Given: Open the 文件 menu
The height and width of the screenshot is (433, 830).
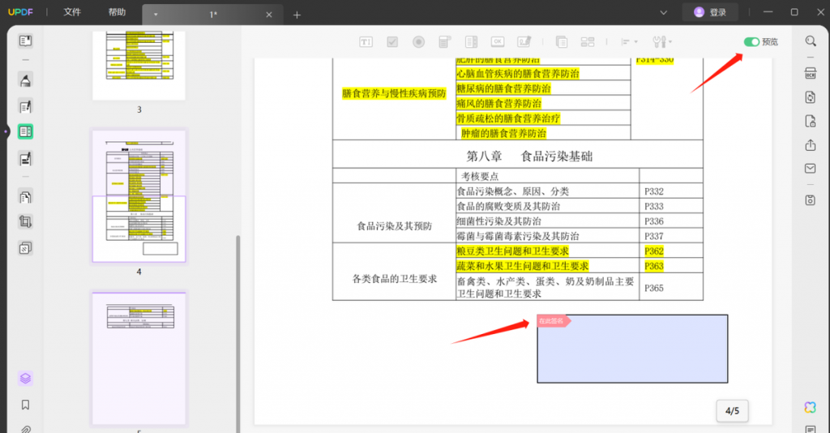Looking at the screenshot, I should (72, 12).
